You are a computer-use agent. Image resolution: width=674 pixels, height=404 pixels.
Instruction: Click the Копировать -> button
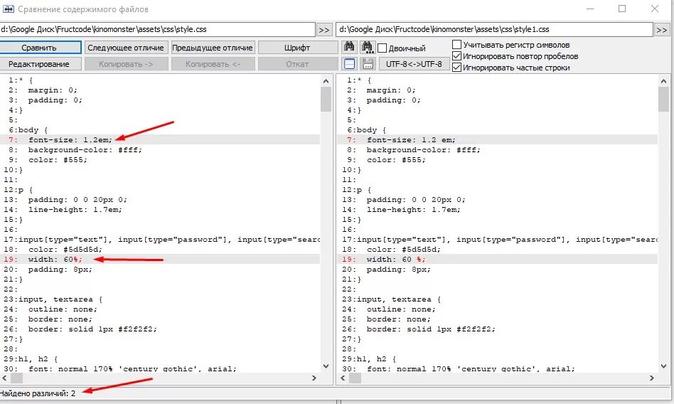click(126, 64)
